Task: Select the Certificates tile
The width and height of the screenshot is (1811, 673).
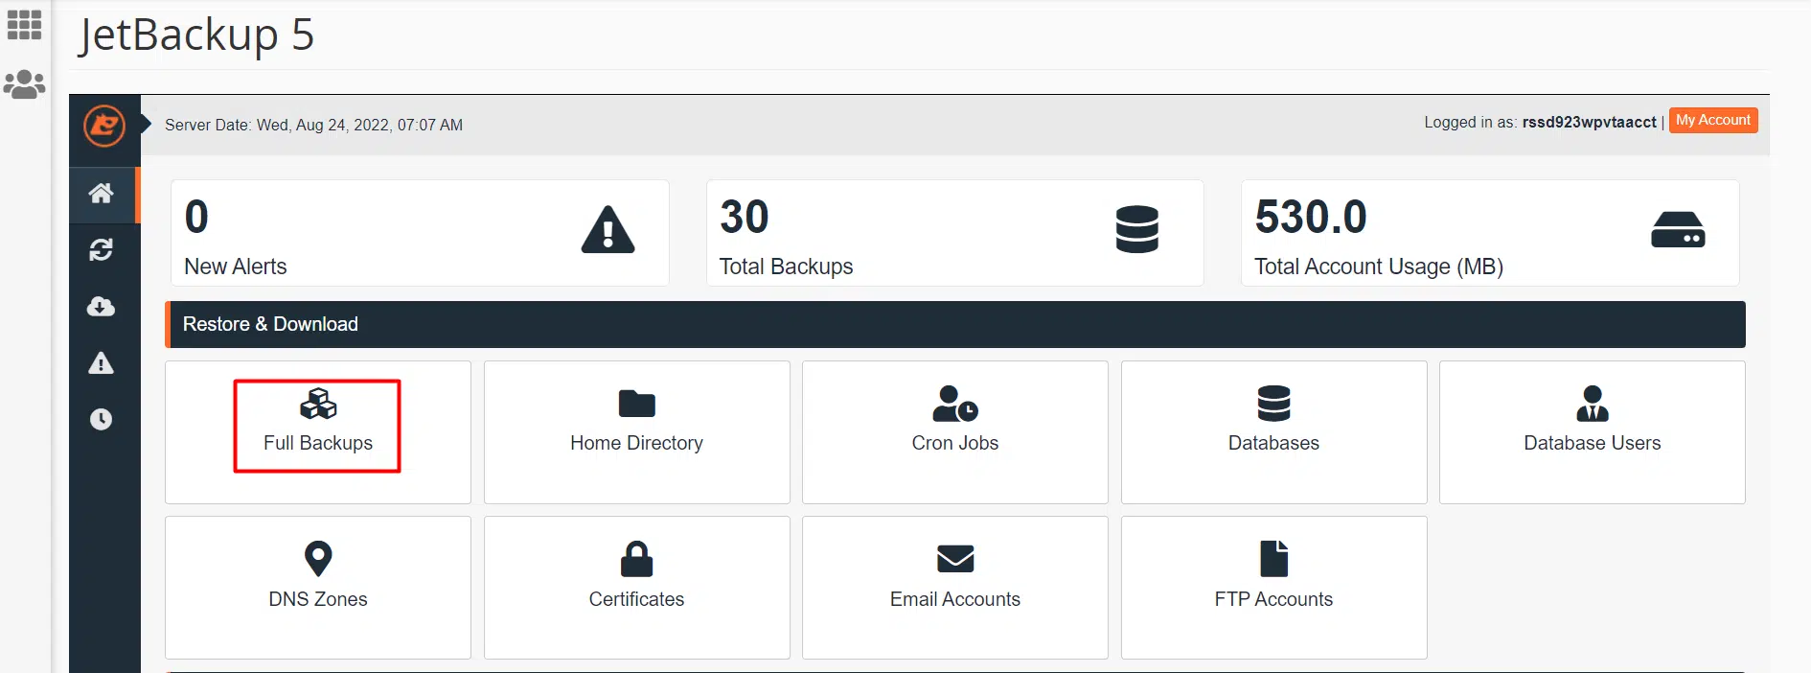Action: click(x=636, y=587)
